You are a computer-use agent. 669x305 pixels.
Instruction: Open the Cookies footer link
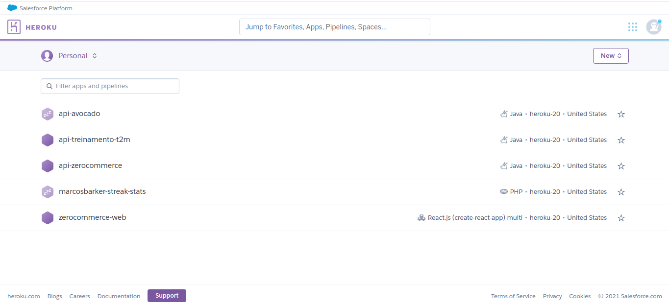click(x=580, y=296)
